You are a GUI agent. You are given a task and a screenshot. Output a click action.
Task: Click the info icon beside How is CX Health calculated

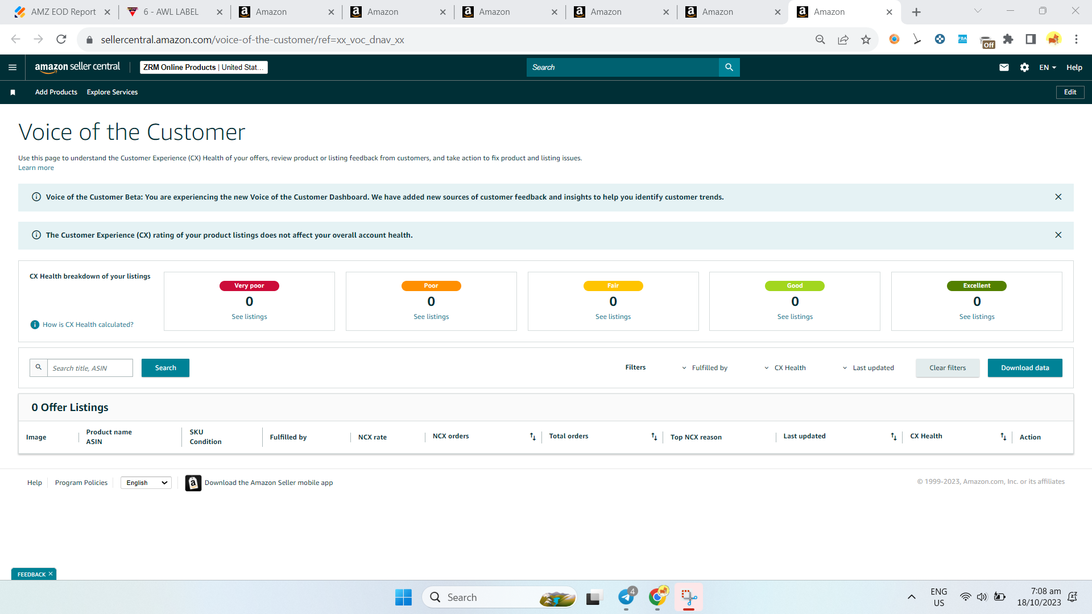click(x=35, y=325)
